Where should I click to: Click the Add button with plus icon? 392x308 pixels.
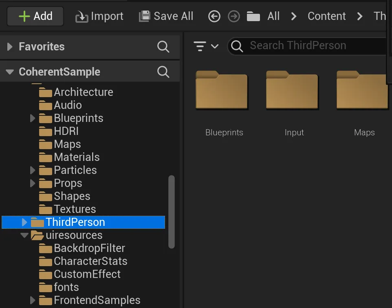point(35,16)
